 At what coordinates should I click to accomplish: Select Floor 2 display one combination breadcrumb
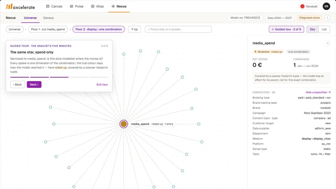coord(99,29)
